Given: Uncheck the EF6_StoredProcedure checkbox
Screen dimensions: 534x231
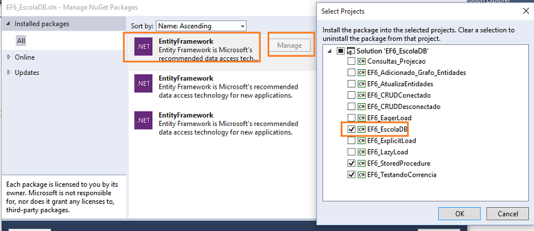Looking at the screenshot, I should pyautogui.click(x=351, y=163).
